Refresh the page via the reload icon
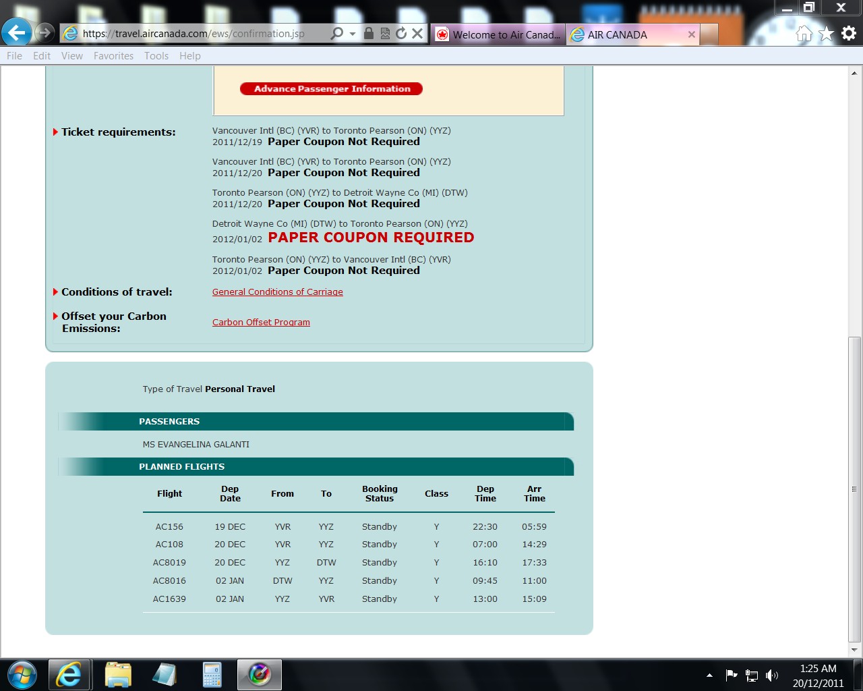Image resolution: width=863 pixels, height=691 pixels. coord(401,33)
